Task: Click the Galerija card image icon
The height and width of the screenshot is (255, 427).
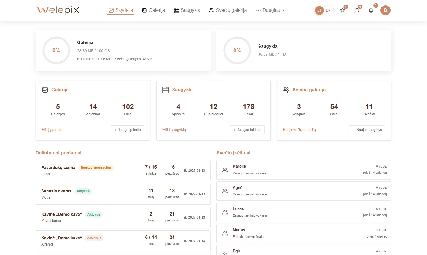Action: coord(45,90)
